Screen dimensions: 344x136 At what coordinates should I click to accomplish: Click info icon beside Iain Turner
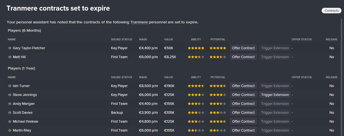point(10,86)
